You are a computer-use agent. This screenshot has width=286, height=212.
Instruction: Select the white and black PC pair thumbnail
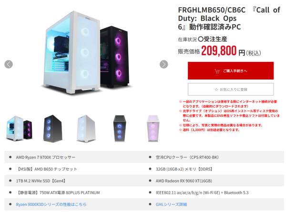click(x=19, y=128)
